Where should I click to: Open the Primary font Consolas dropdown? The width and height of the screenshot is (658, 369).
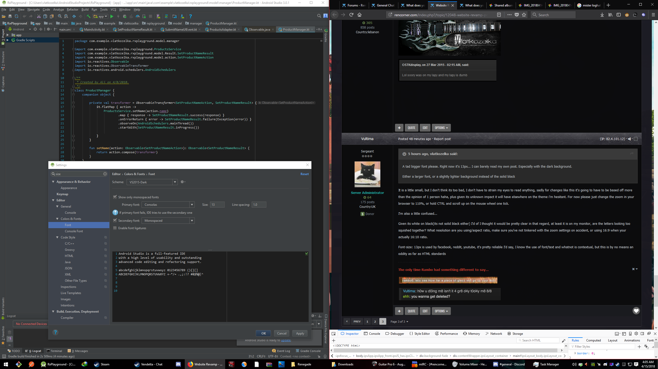point(192,205)
